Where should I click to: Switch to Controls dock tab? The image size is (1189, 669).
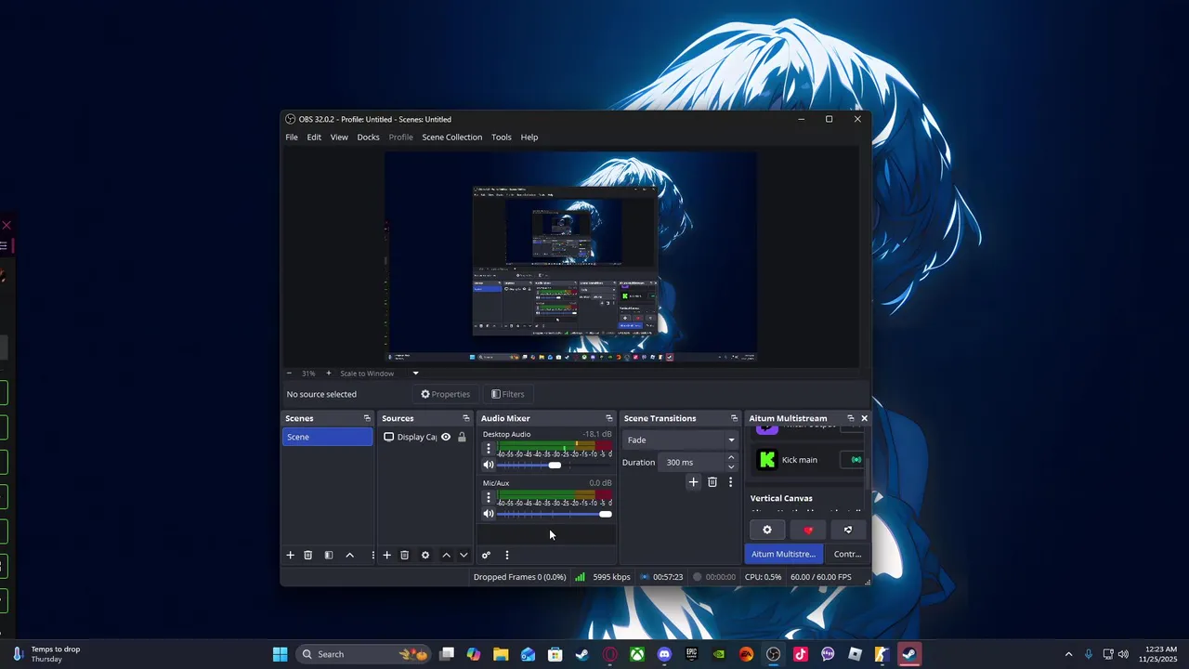tap(847, 554)
